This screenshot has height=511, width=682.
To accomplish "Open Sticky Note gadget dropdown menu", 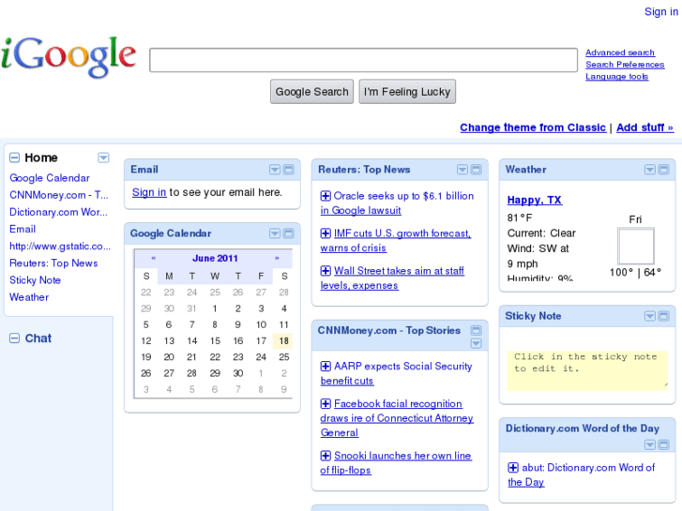I will pyautogui.click(x=650, y=316).
